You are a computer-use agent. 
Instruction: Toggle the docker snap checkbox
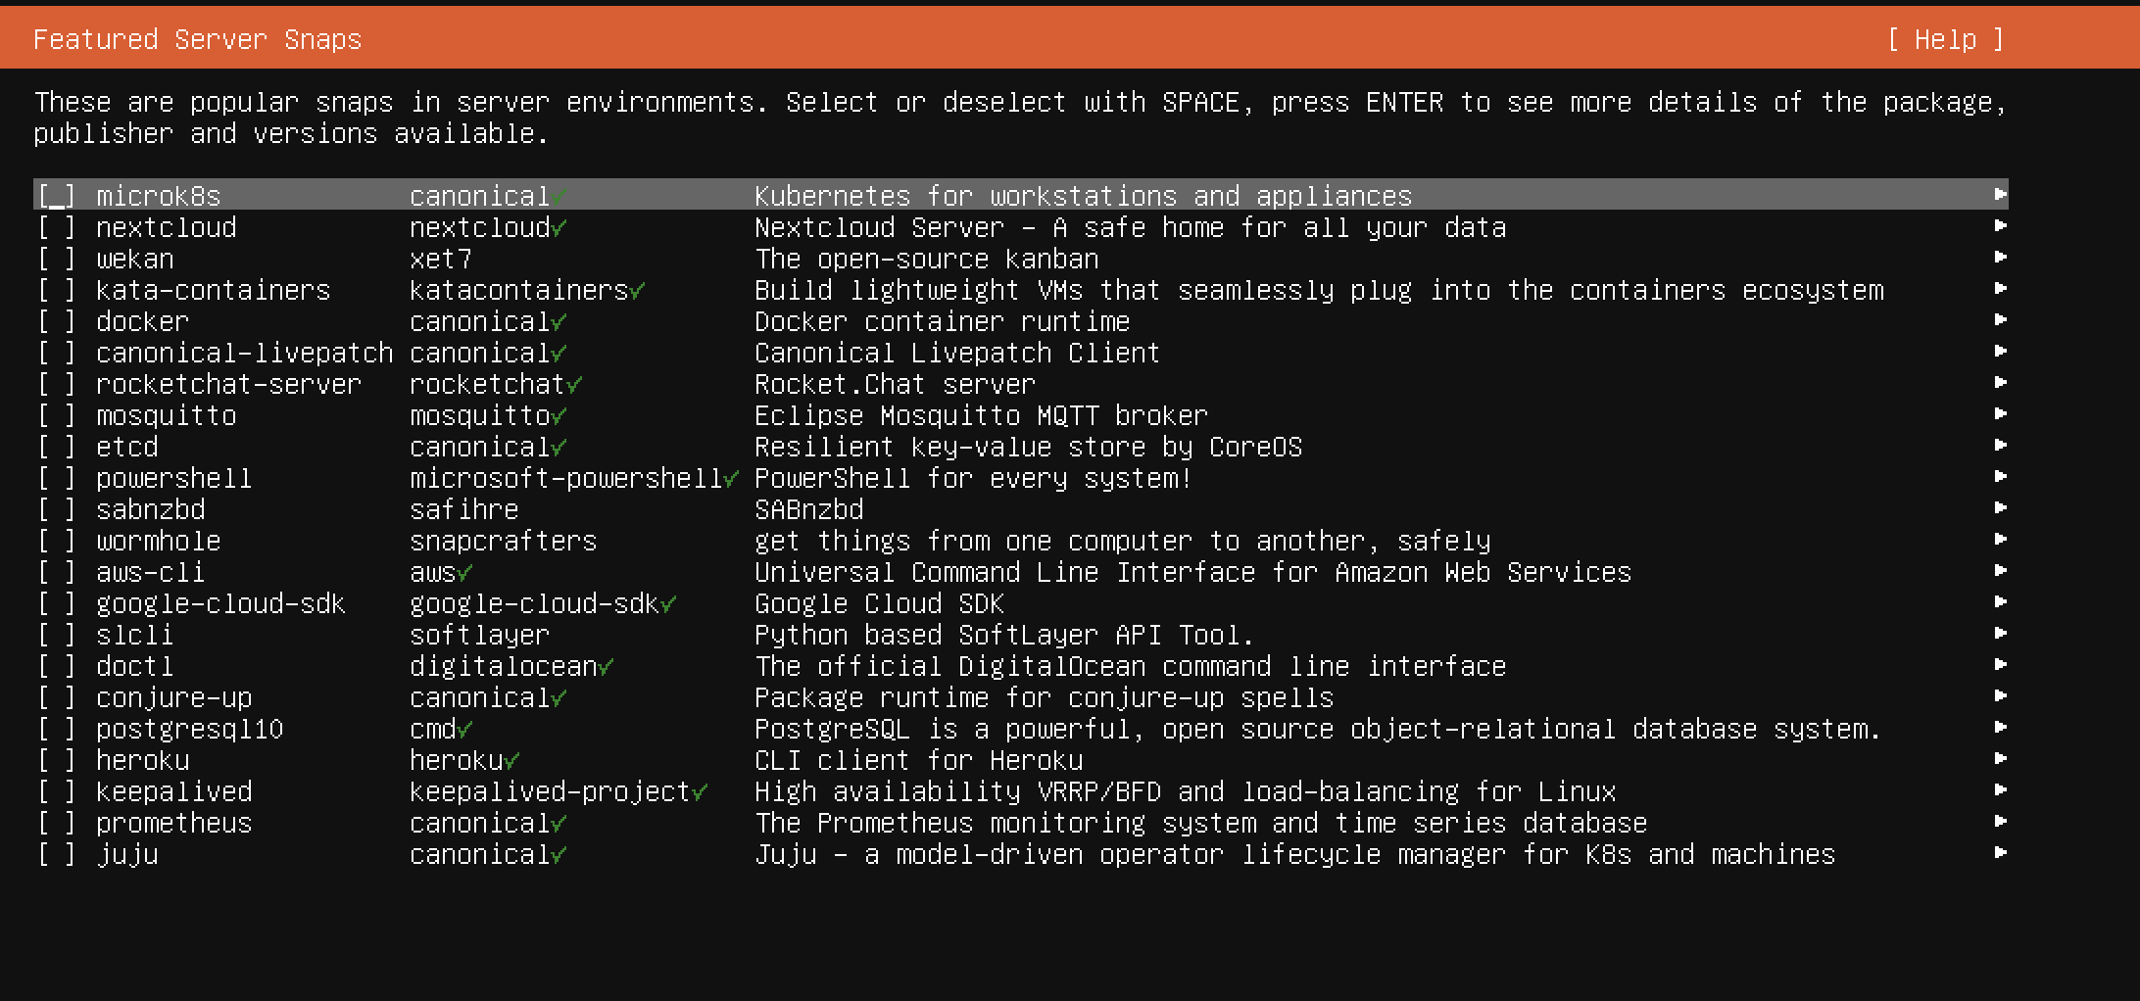coord(57,321)
